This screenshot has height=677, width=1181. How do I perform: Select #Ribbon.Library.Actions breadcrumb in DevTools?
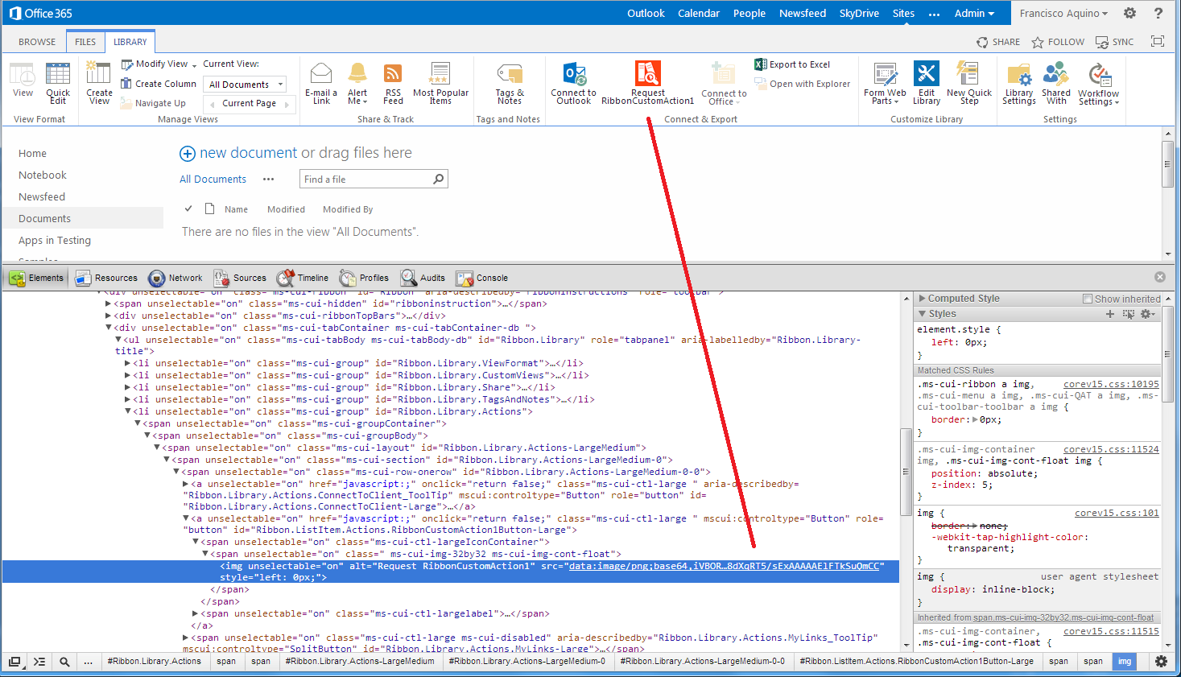pos(154,662)
